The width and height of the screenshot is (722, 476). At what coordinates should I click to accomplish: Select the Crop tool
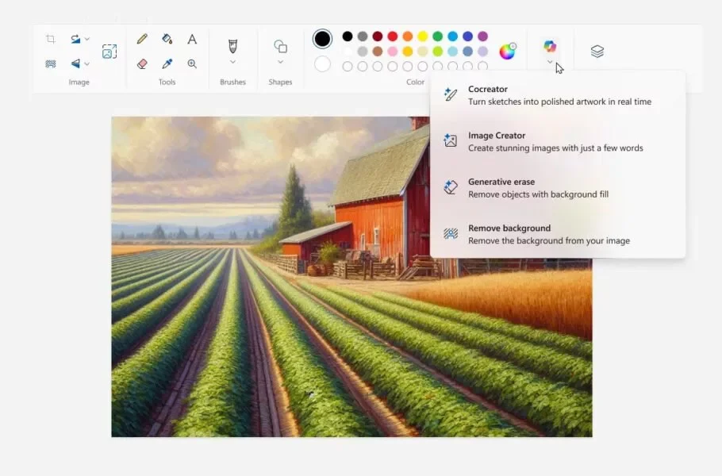tap(51, 38)
